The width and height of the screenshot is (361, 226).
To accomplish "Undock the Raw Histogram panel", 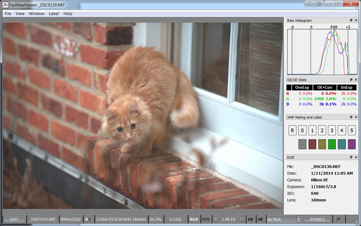I will pyautogui.click(x=351, y=20).
